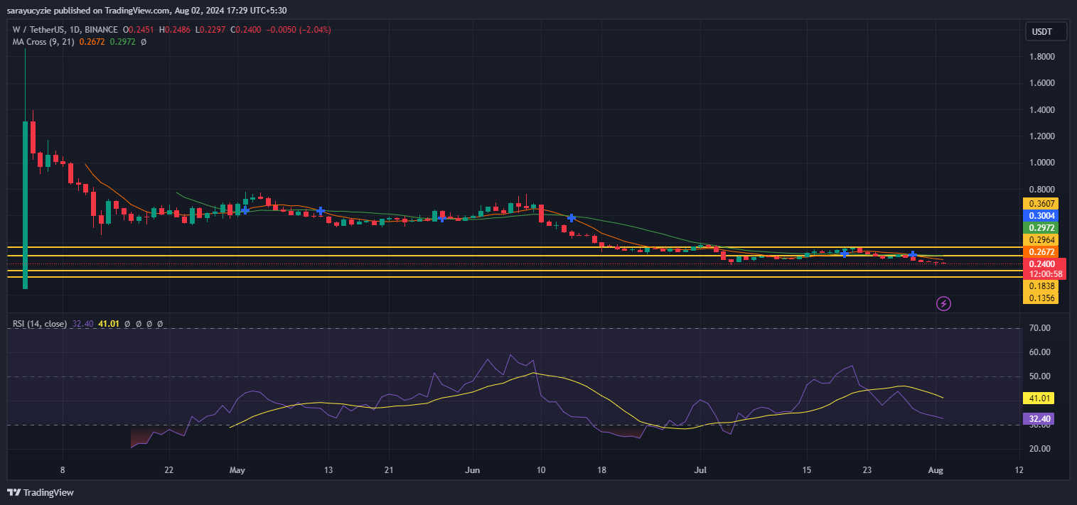This screenshot has height=505, width=1077.
Task: Click blue MA cross marker near 13 May
Action: (x=321, y=211)
